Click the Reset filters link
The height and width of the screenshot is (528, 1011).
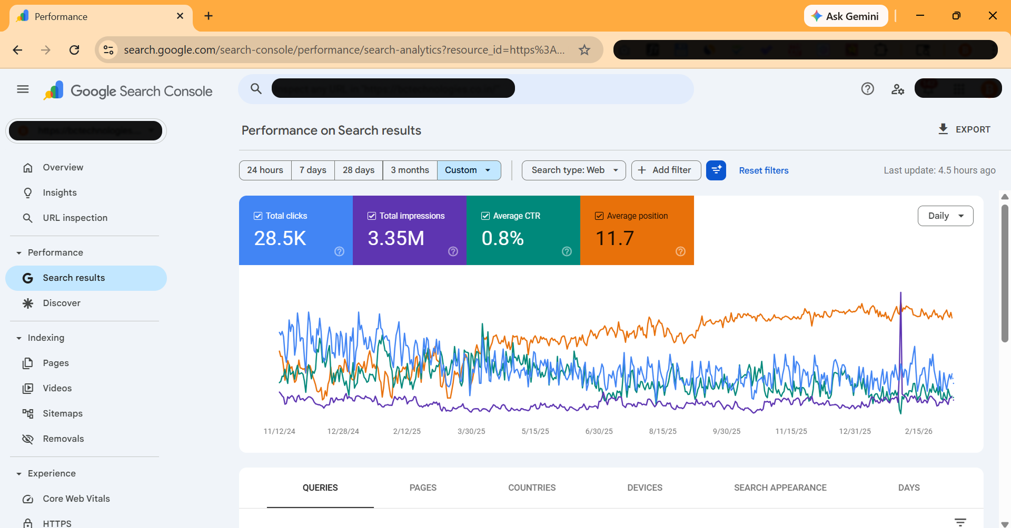(x=764, y=170)
